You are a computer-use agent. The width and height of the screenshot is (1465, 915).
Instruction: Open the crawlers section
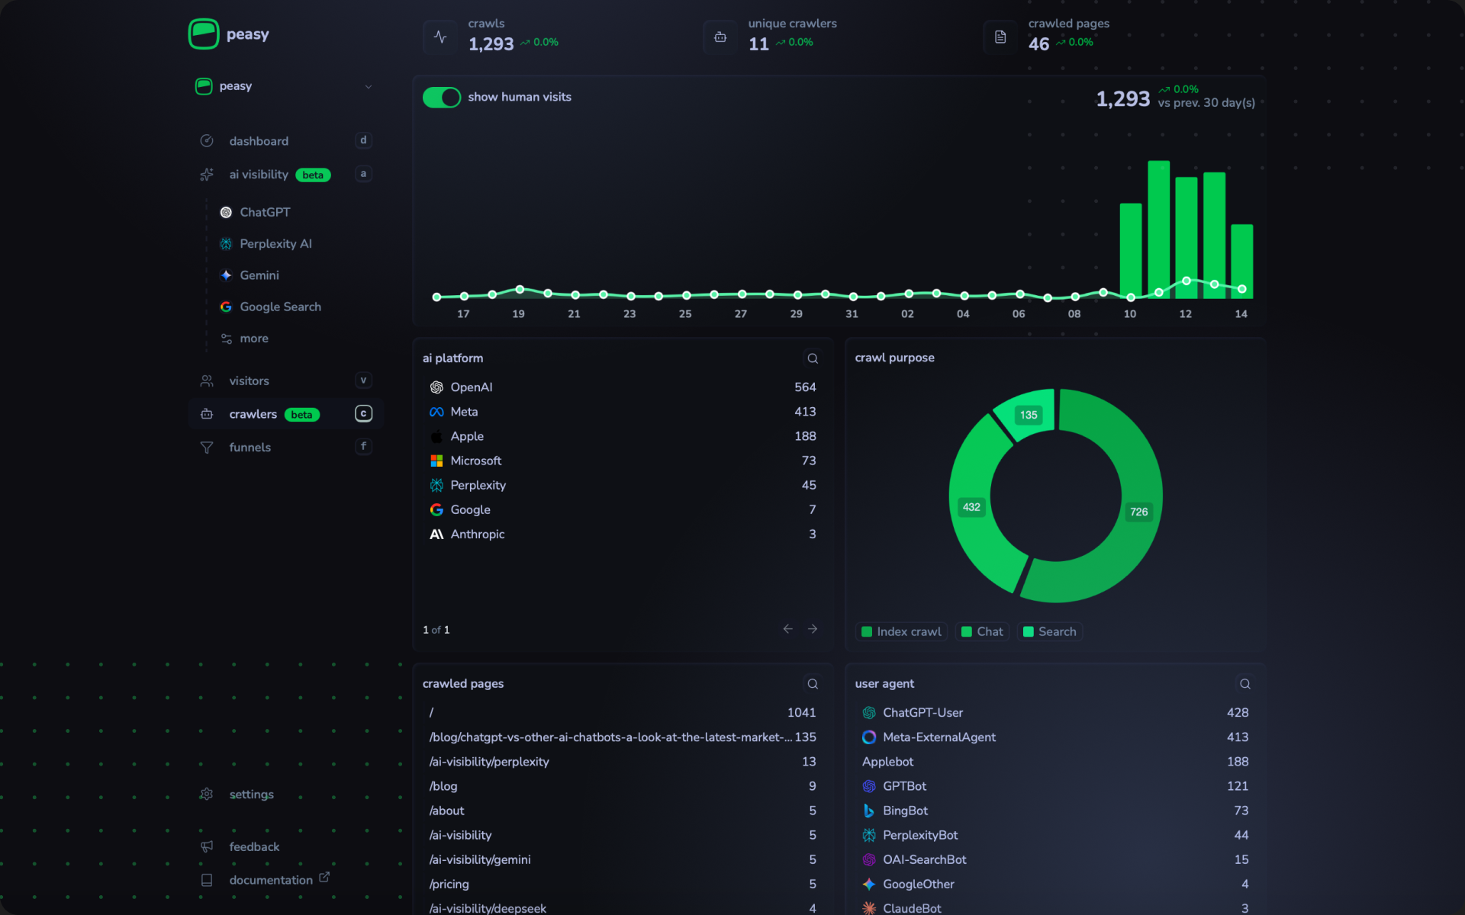(x=253, y=414)
